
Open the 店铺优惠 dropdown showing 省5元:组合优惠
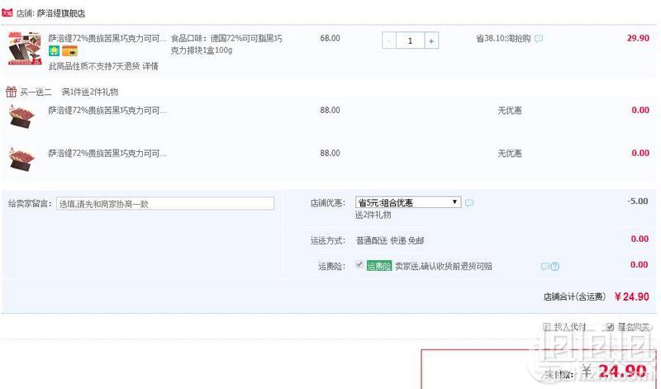click(x=408, y=202)
